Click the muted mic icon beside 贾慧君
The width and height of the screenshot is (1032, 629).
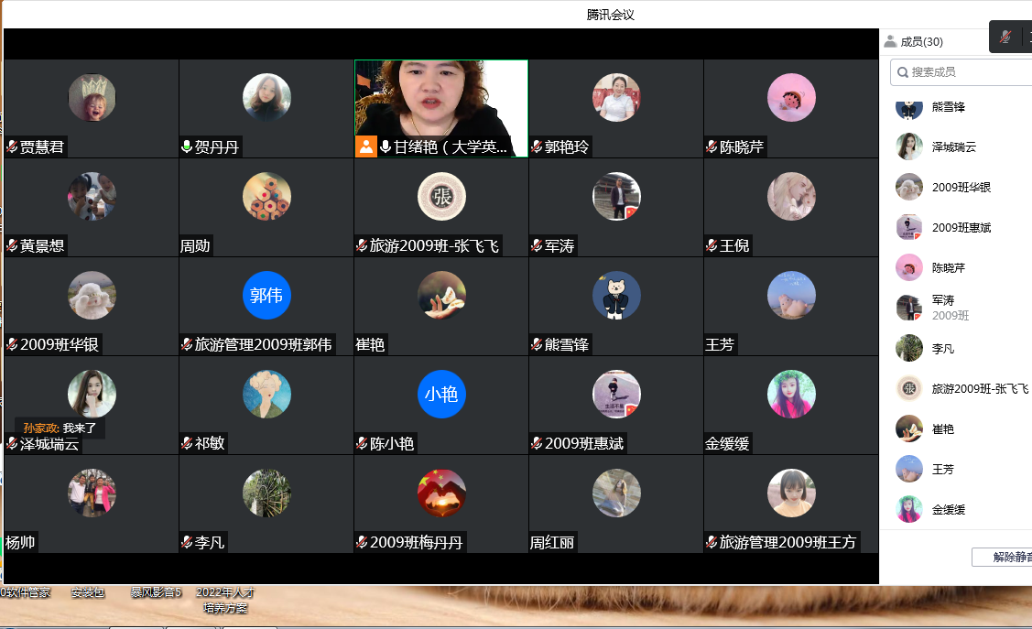[x=12, y=146]
